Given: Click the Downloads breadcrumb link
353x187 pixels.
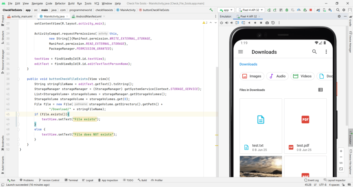Looking at the screenshot, I should [x=248, y=64].
